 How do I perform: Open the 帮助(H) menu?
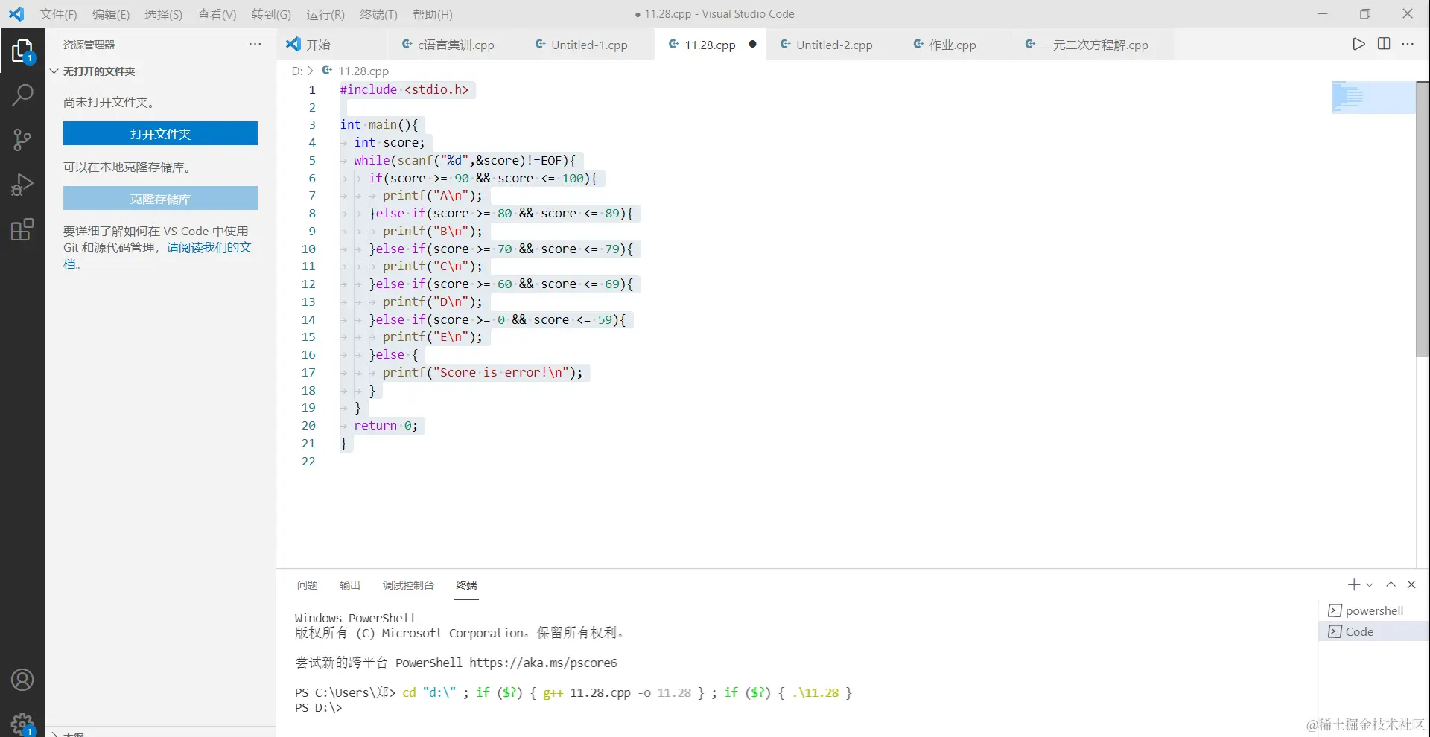(x=433, y=14)
